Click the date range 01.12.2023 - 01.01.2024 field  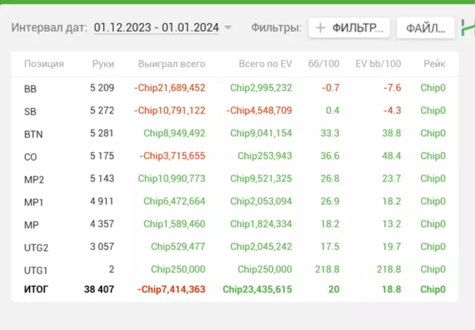(156, 28)
